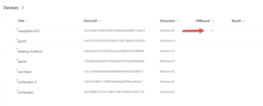This screenshot has width=263, height=106.
Task: Click the win10ent device title
Action: 25,72
